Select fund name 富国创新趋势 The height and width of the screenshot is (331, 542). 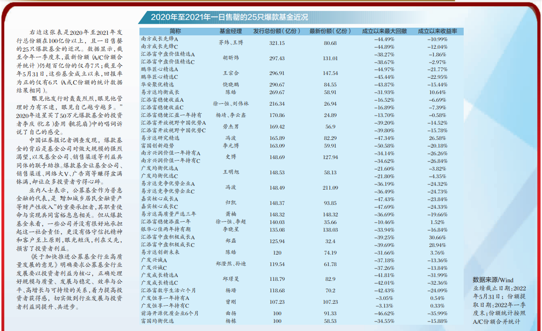point(157,146)
